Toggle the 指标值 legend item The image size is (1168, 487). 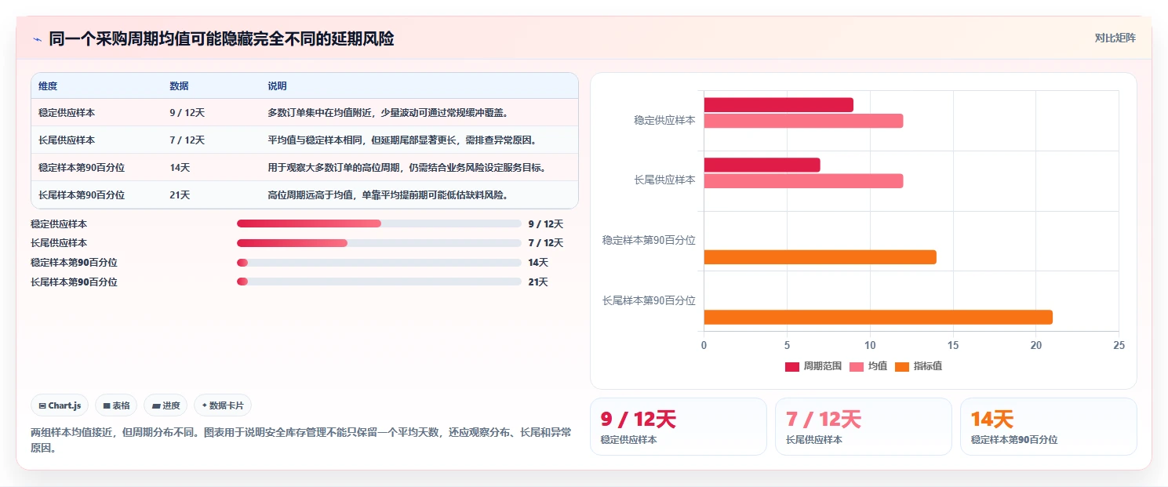point(919,366)
